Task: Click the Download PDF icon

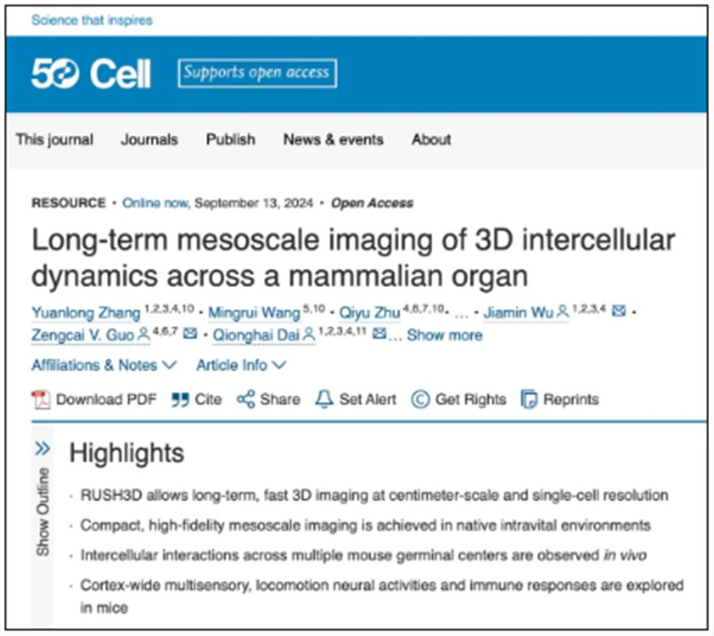Action: click(x=41, y=399)
